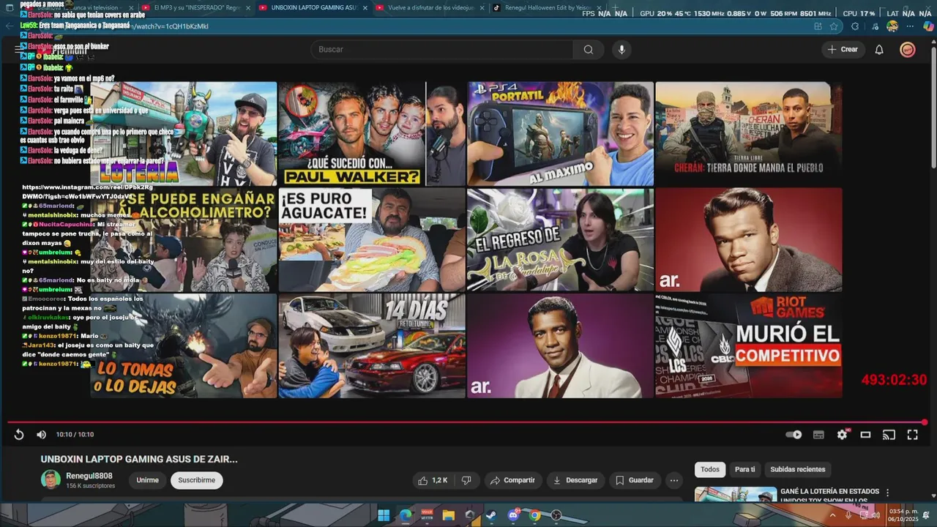
Task: Open the Lo Tomas o Lo Dejas video
Action: click(184, 345)
